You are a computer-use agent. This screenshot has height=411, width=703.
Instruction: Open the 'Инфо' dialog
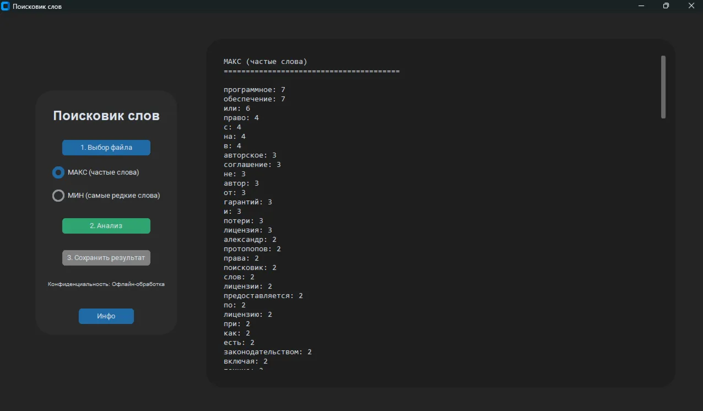(106, 316)
